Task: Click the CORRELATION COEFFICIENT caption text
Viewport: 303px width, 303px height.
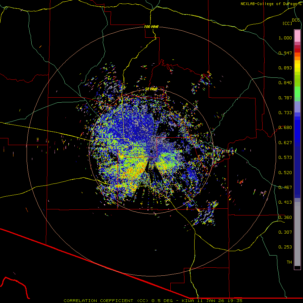Action: pos(106,301)
